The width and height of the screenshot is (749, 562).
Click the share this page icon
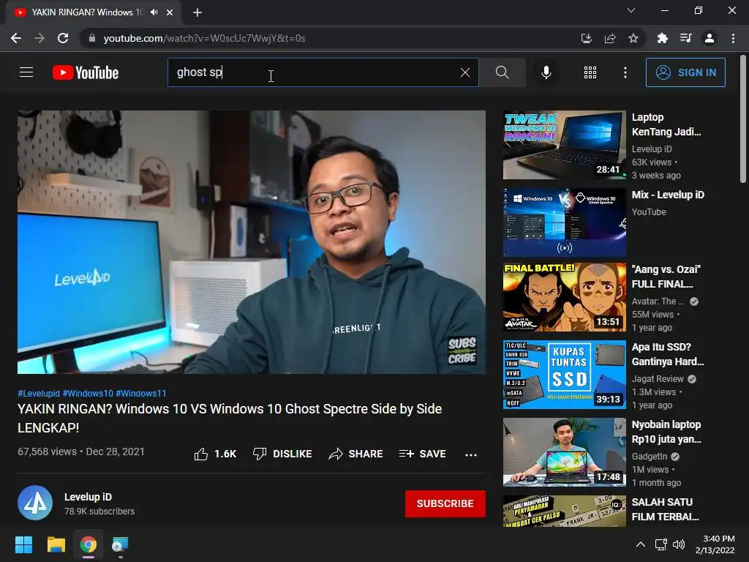pyautogui.click(x=609, y=38)
